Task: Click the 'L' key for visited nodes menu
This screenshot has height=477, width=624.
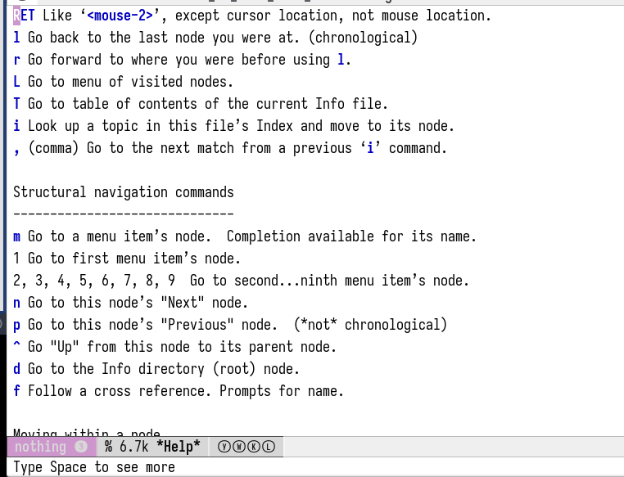Action: click(x=17, y=82)
